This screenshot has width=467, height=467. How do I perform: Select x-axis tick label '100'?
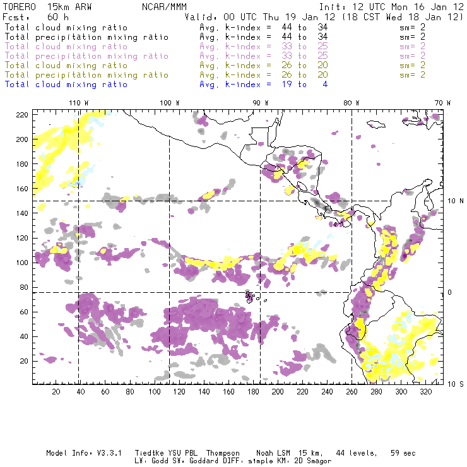click(155, 392)
